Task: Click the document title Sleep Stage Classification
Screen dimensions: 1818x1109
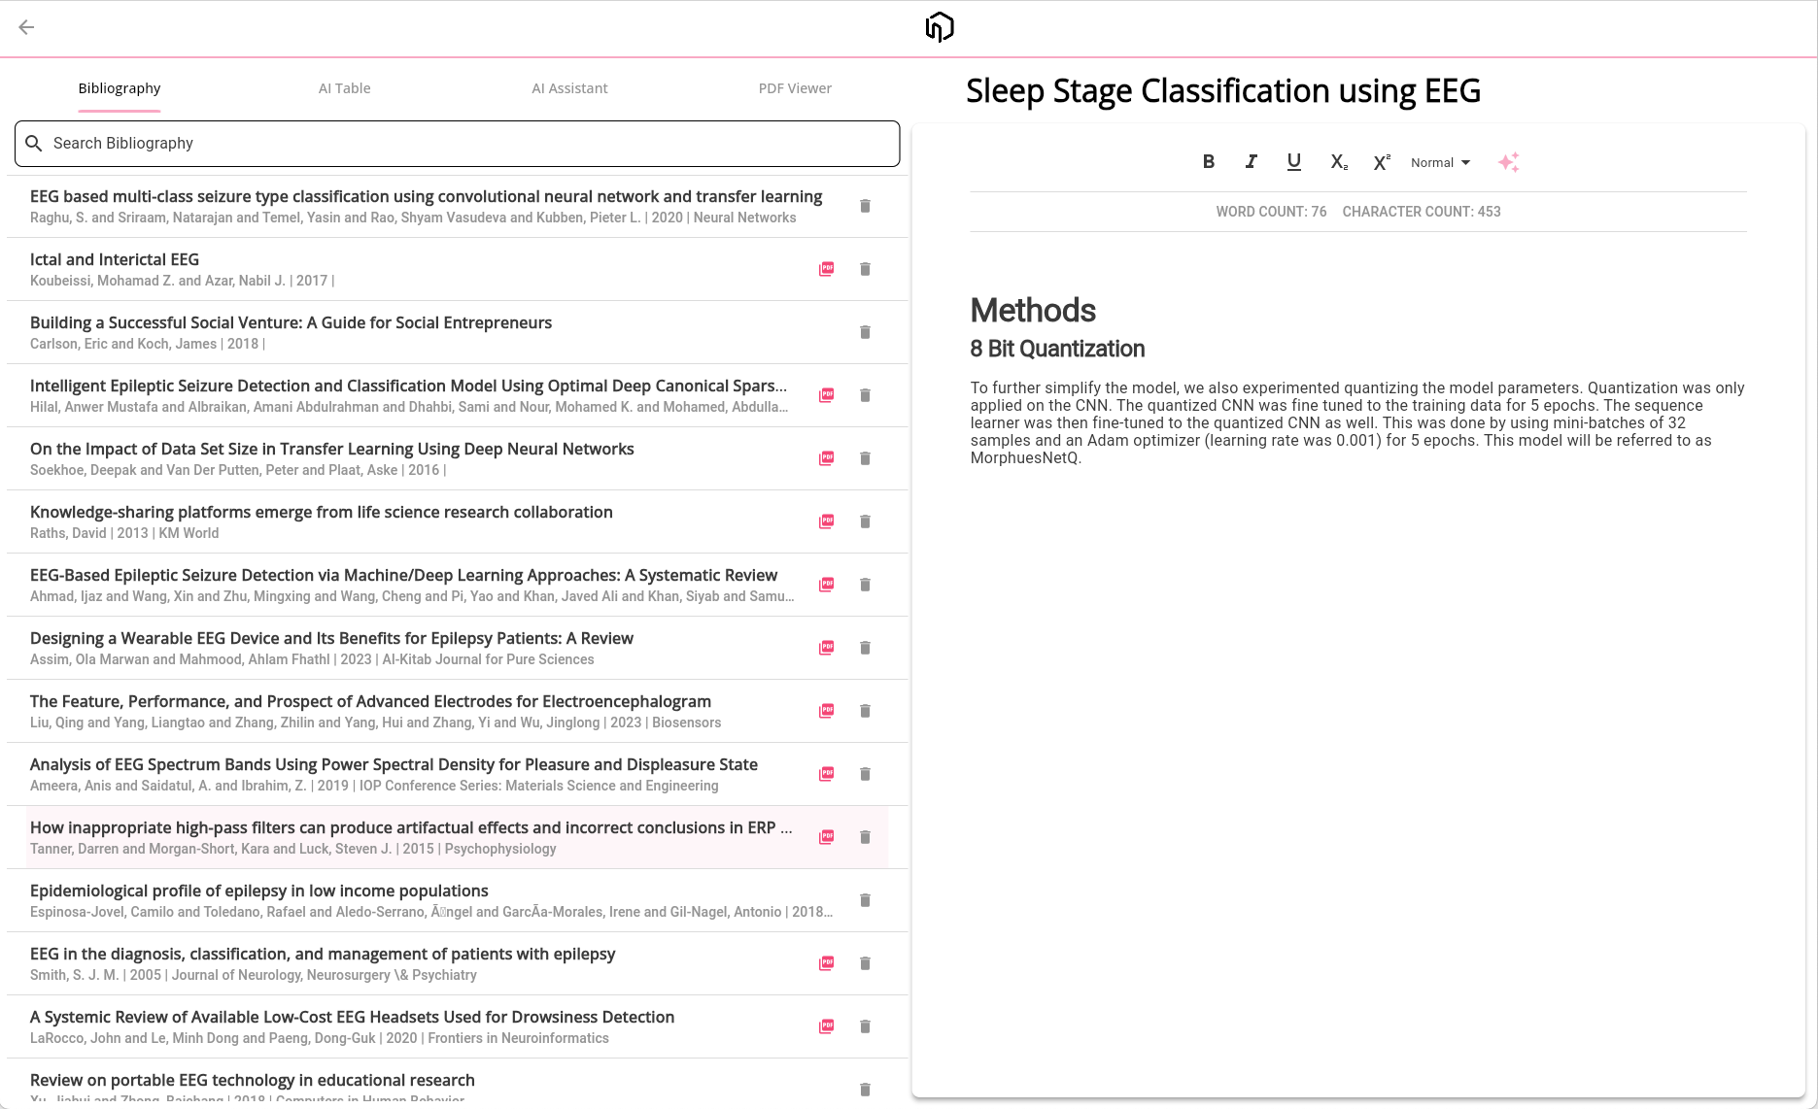Action: 1222,91
